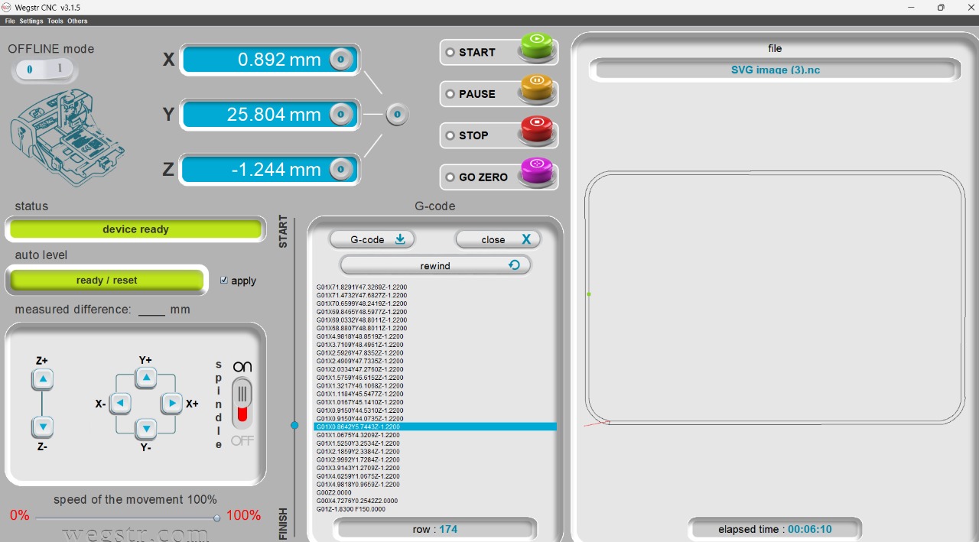Viewport: 979px width, 542px height.
Task: Adjust the speed of movement slider handle
Action: [217, 518]
